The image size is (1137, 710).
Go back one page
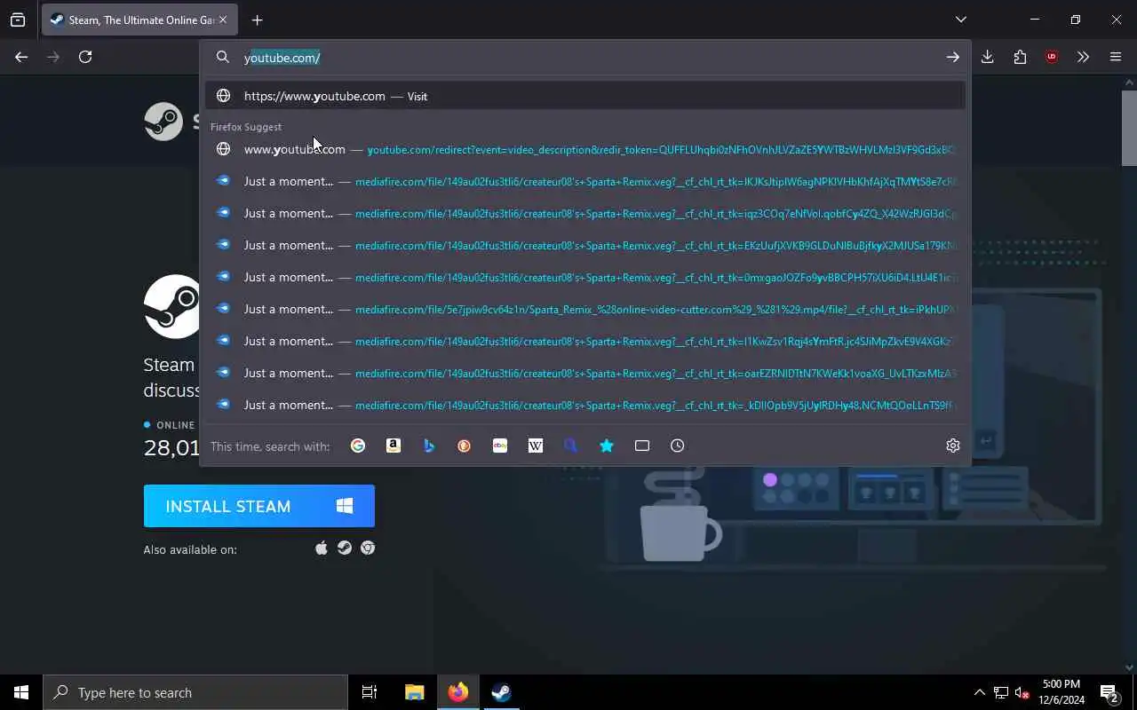pyautogui.click(x=21, y=57)
